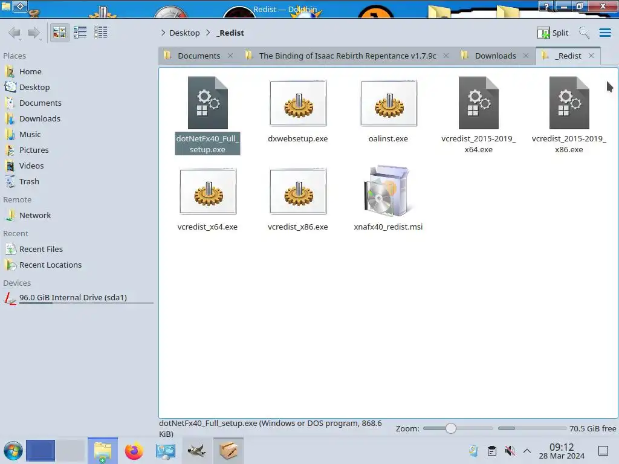The height and width of the screenshot is (464, 619).
Task: Open the search magnifier tool
Action: point(584,33)
